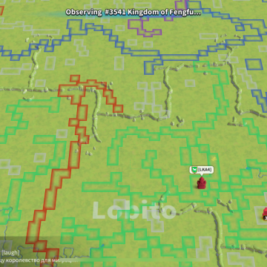This screenshot has height=267, width=267.
Task: Open the Russian chat line containing 'королевство'
Action: (x=39, y=260)
